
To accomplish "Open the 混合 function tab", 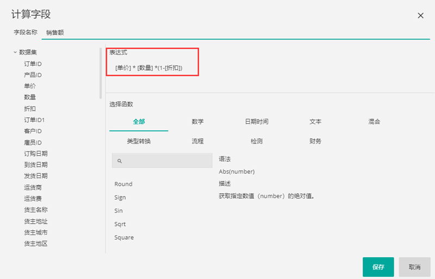I will click(374, 122).
